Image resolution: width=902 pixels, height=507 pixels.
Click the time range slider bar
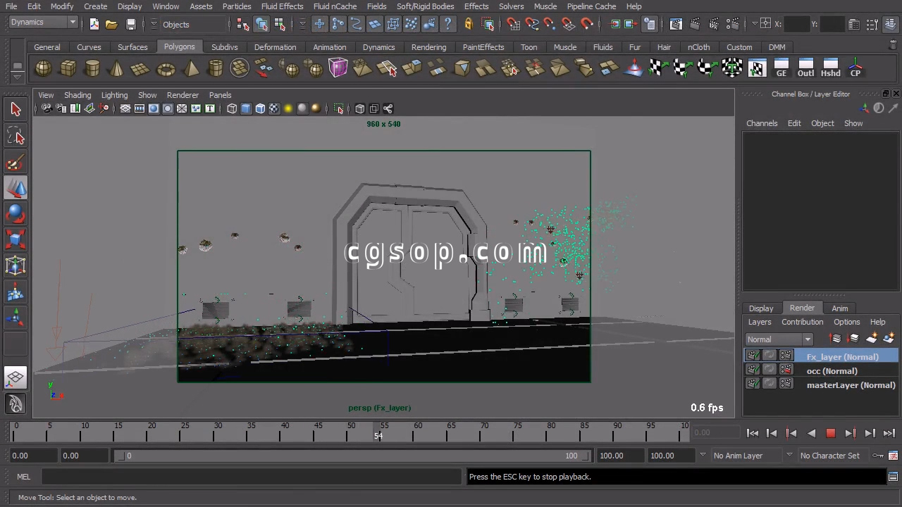352,456
